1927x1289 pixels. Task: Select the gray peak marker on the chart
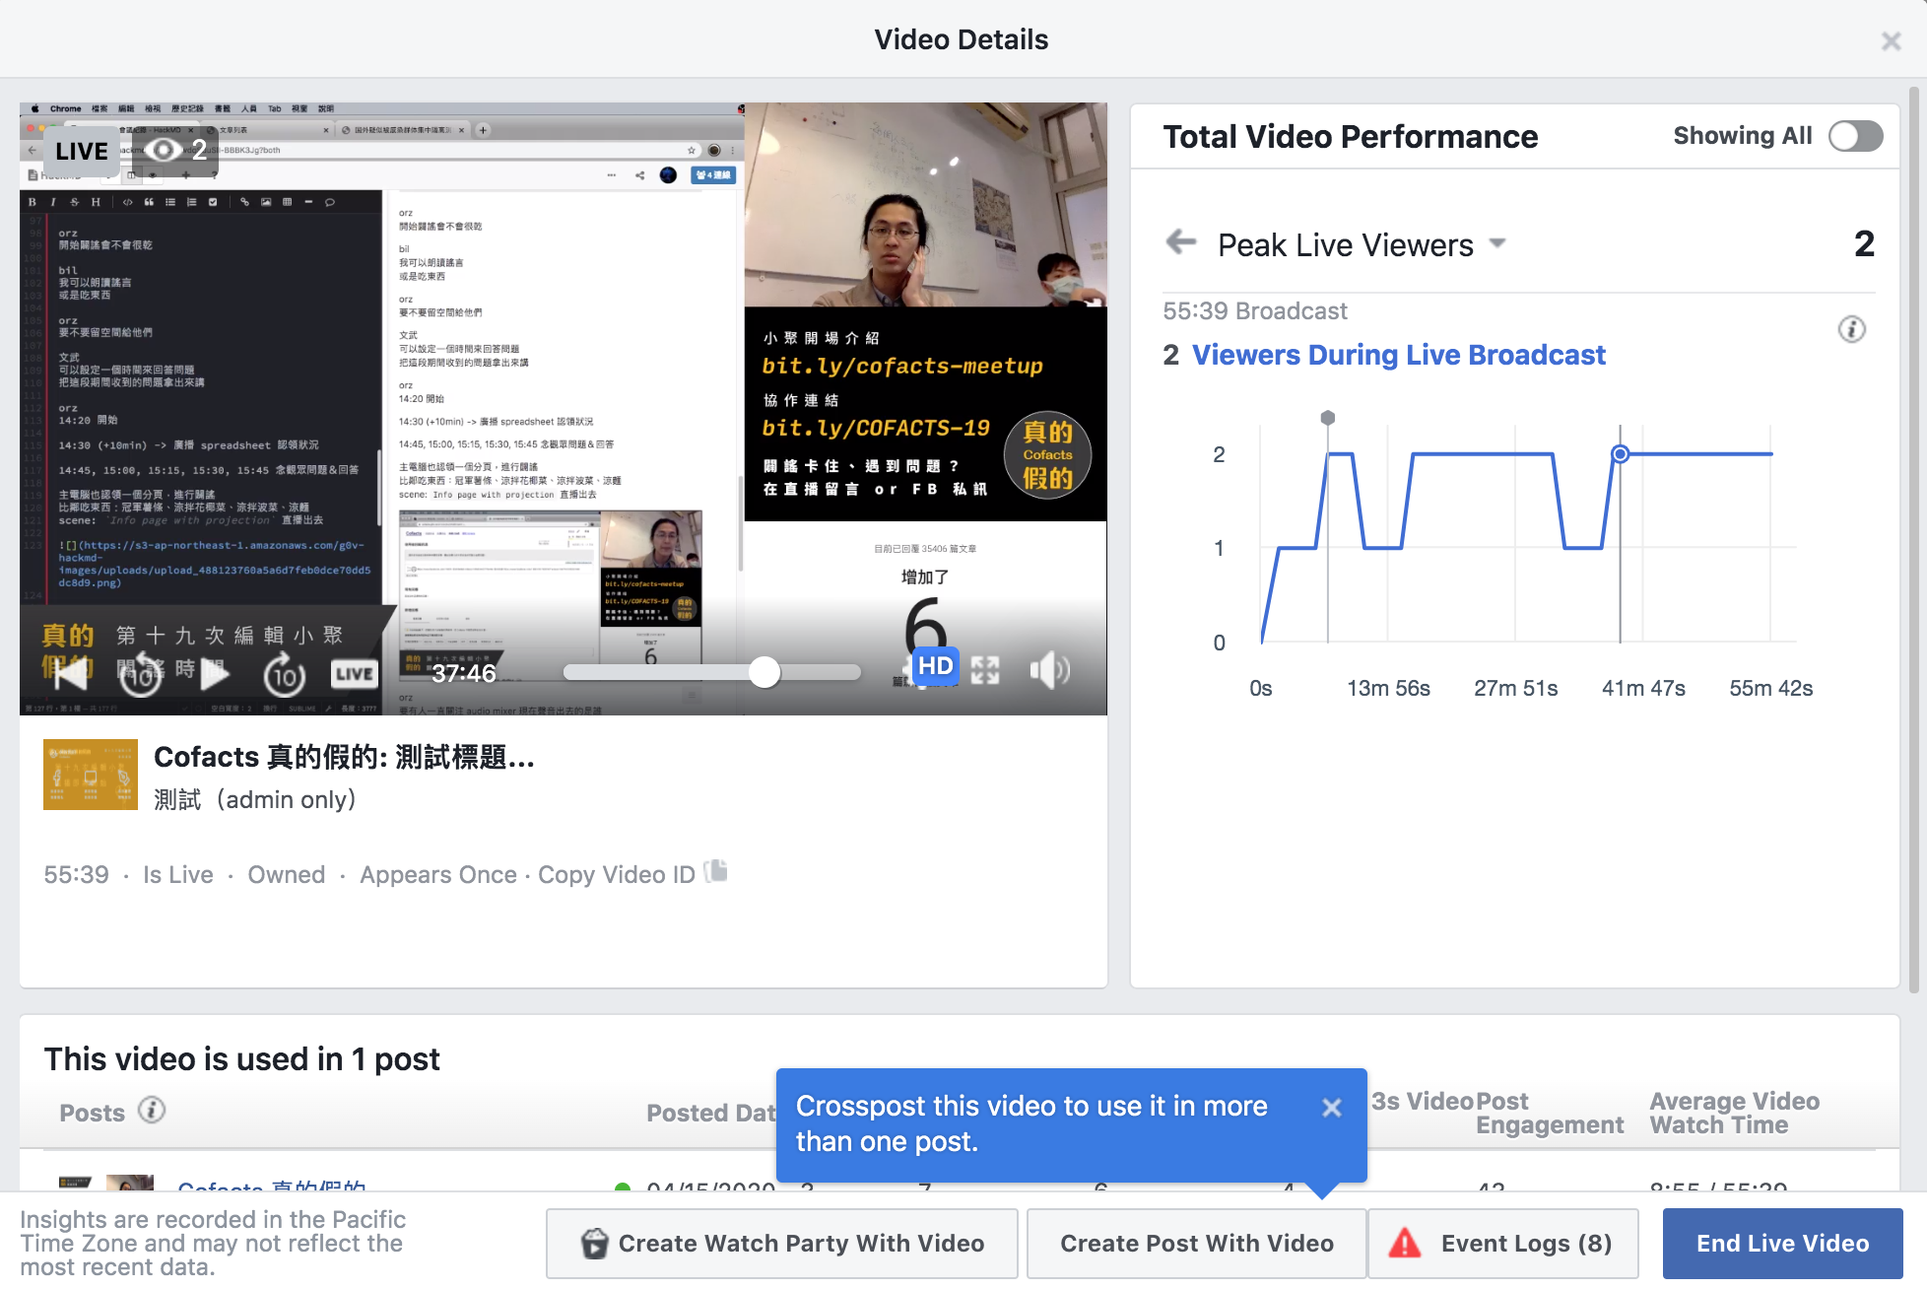click(x=1327, y=418)
